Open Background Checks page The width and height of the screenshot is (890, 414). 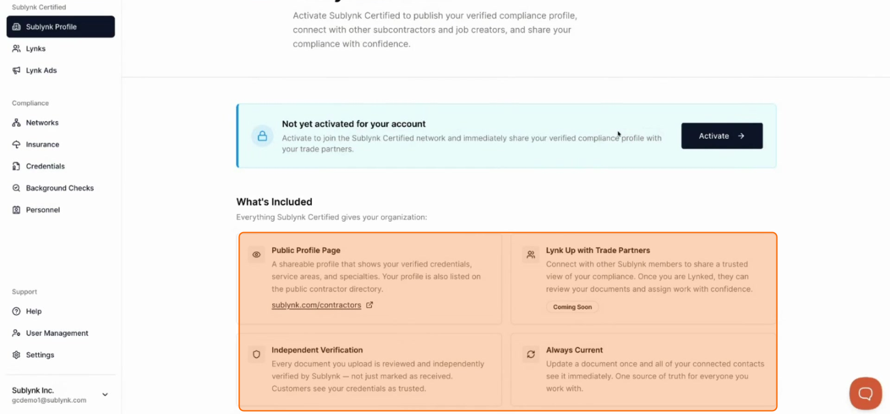60,188
